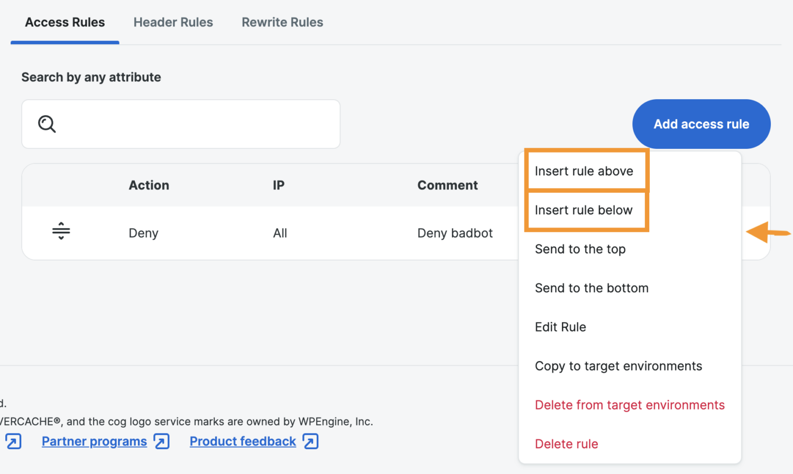
Task: Click the drag handle on the Deny rule
Action: [61, 232]
